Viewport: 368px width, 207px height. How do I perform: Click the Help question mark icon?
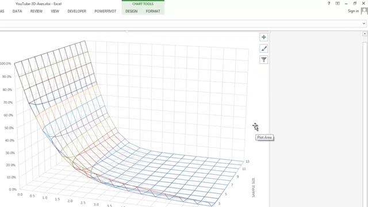[329, 3]
